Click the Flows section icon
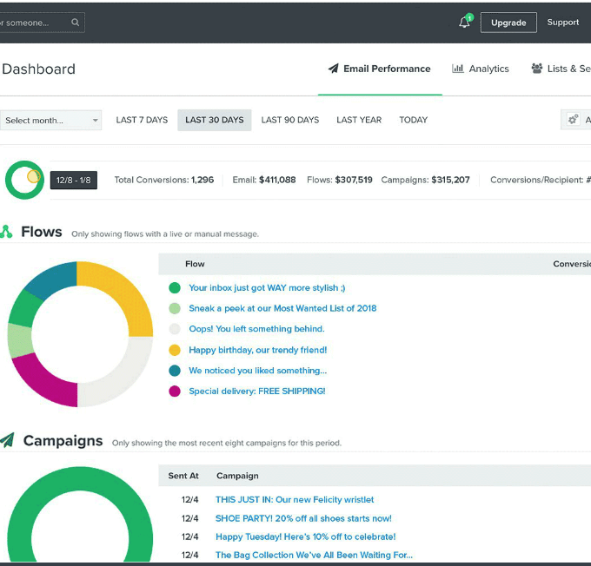Screen dimensions: 591x566 point(7,232)
